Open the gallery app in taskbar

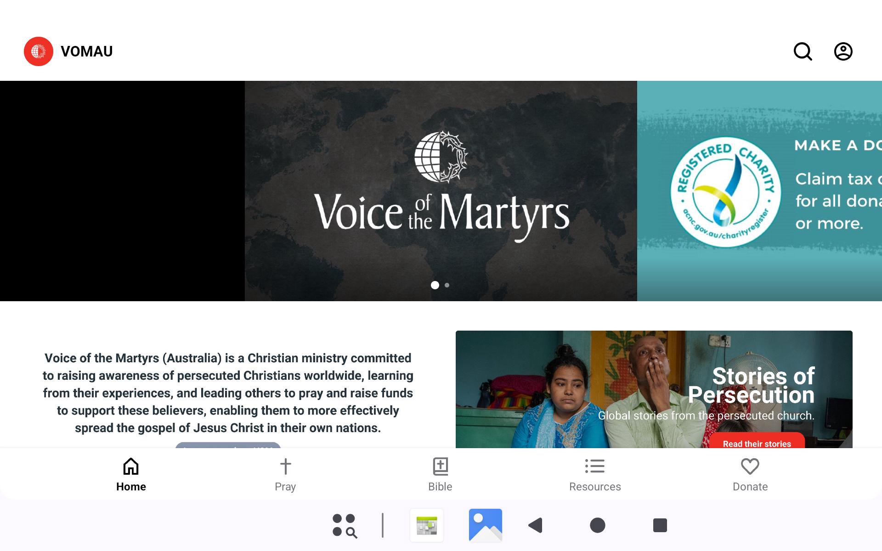[x=485, y=525]
